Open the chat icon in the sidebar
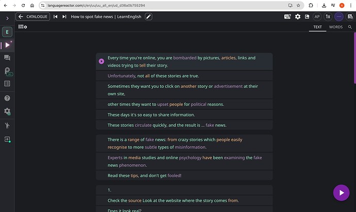 (x=7, y=58)
